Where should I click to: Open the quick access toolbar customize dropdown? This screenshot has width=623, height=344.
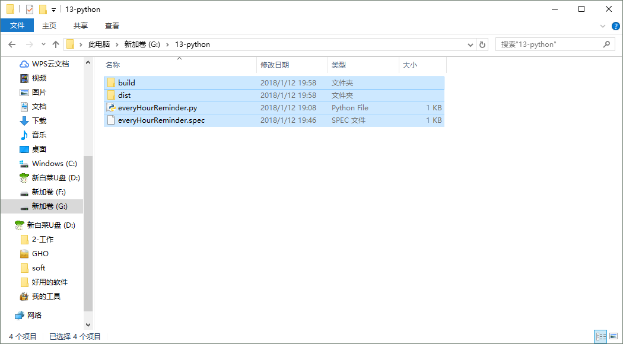[53, 9]
